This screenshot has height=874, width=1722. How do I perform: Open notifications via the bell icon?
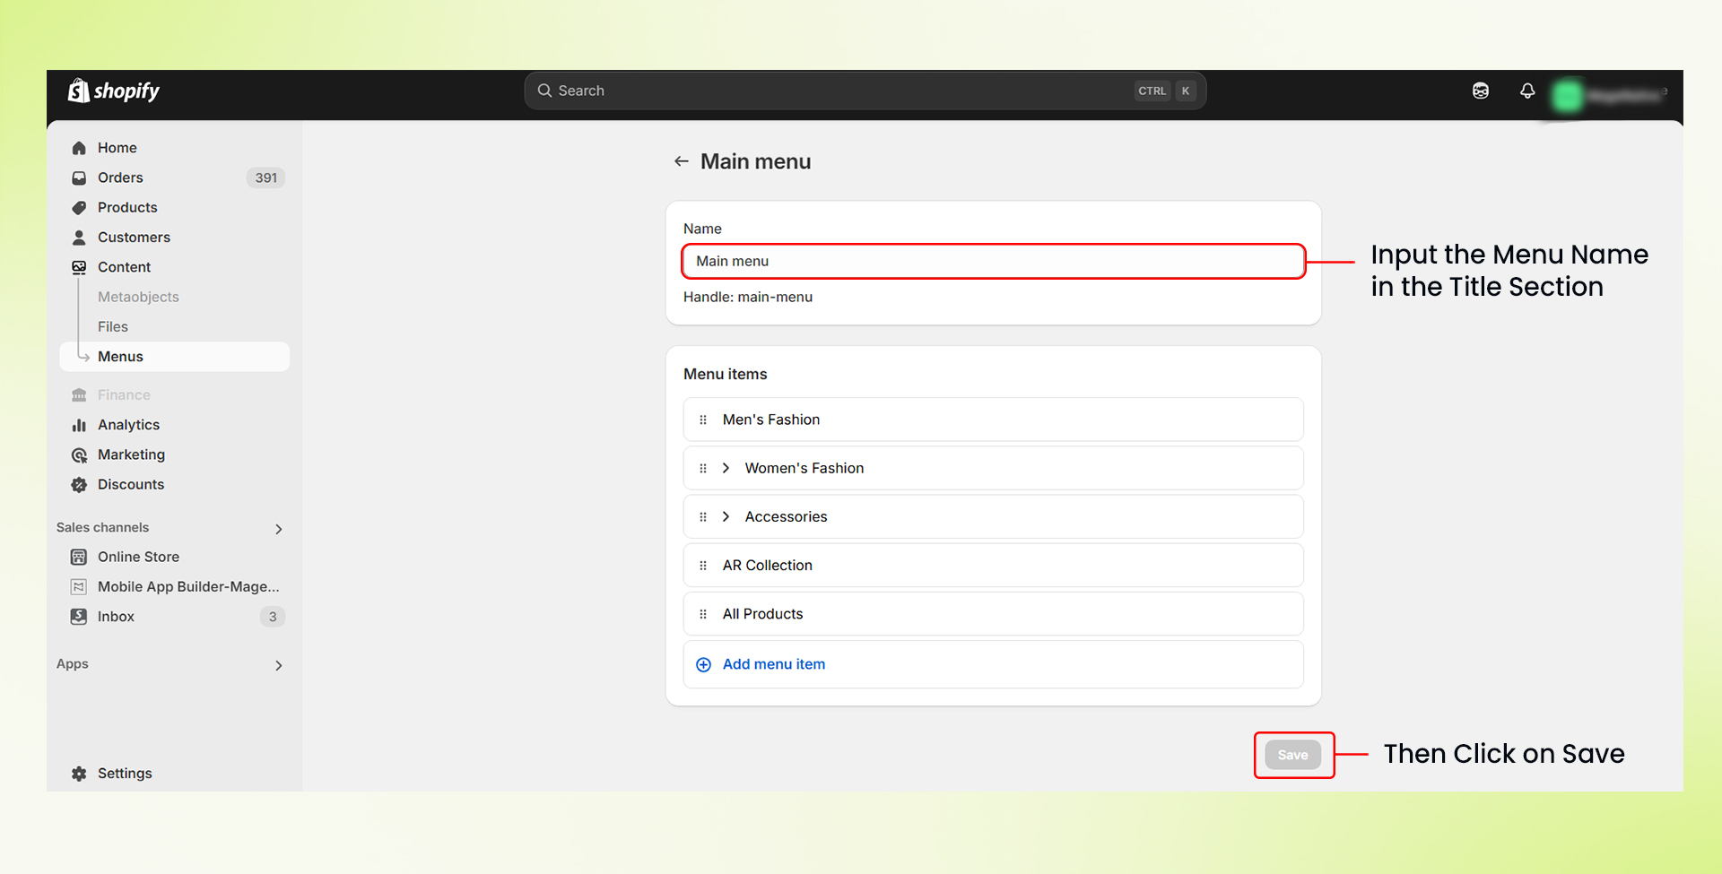tap(1527, 91)
